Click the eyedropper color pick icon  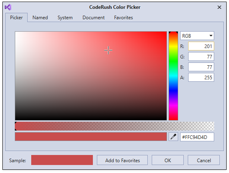coord(173,137)
